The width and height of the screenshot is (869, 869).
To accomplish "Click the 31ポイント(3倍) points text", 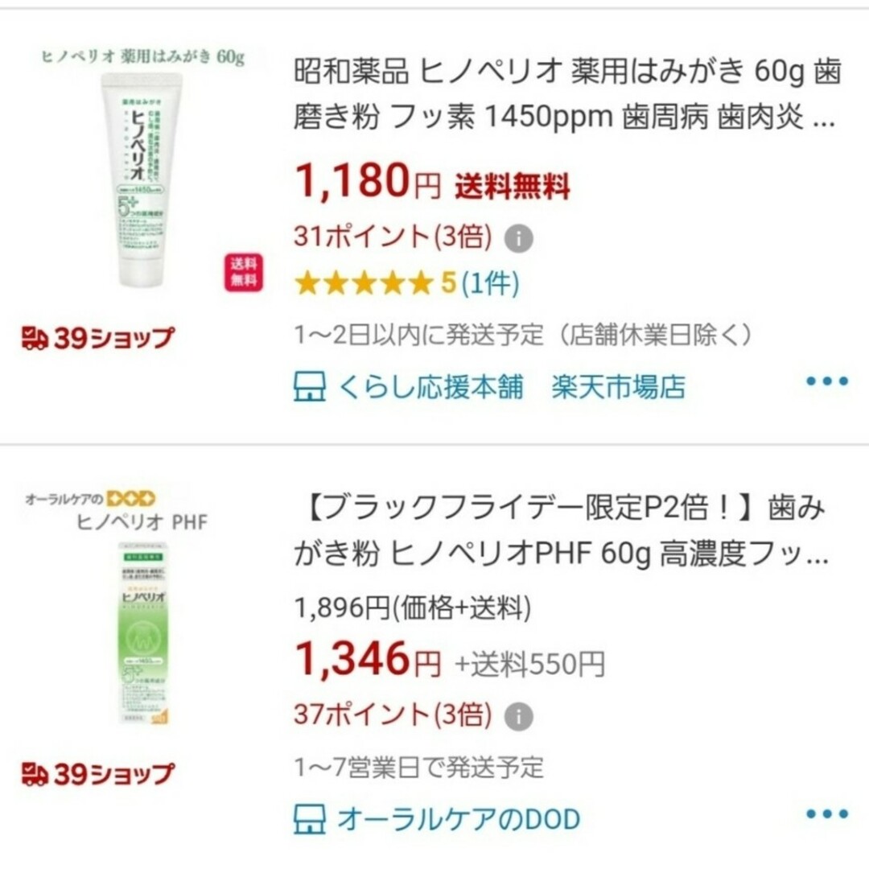I will [393, 237].
